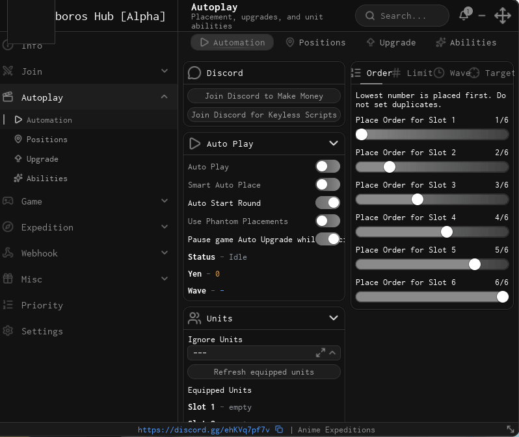519x437 pixels.
Task: Click the Status Idle text
Action: [217, 257]
